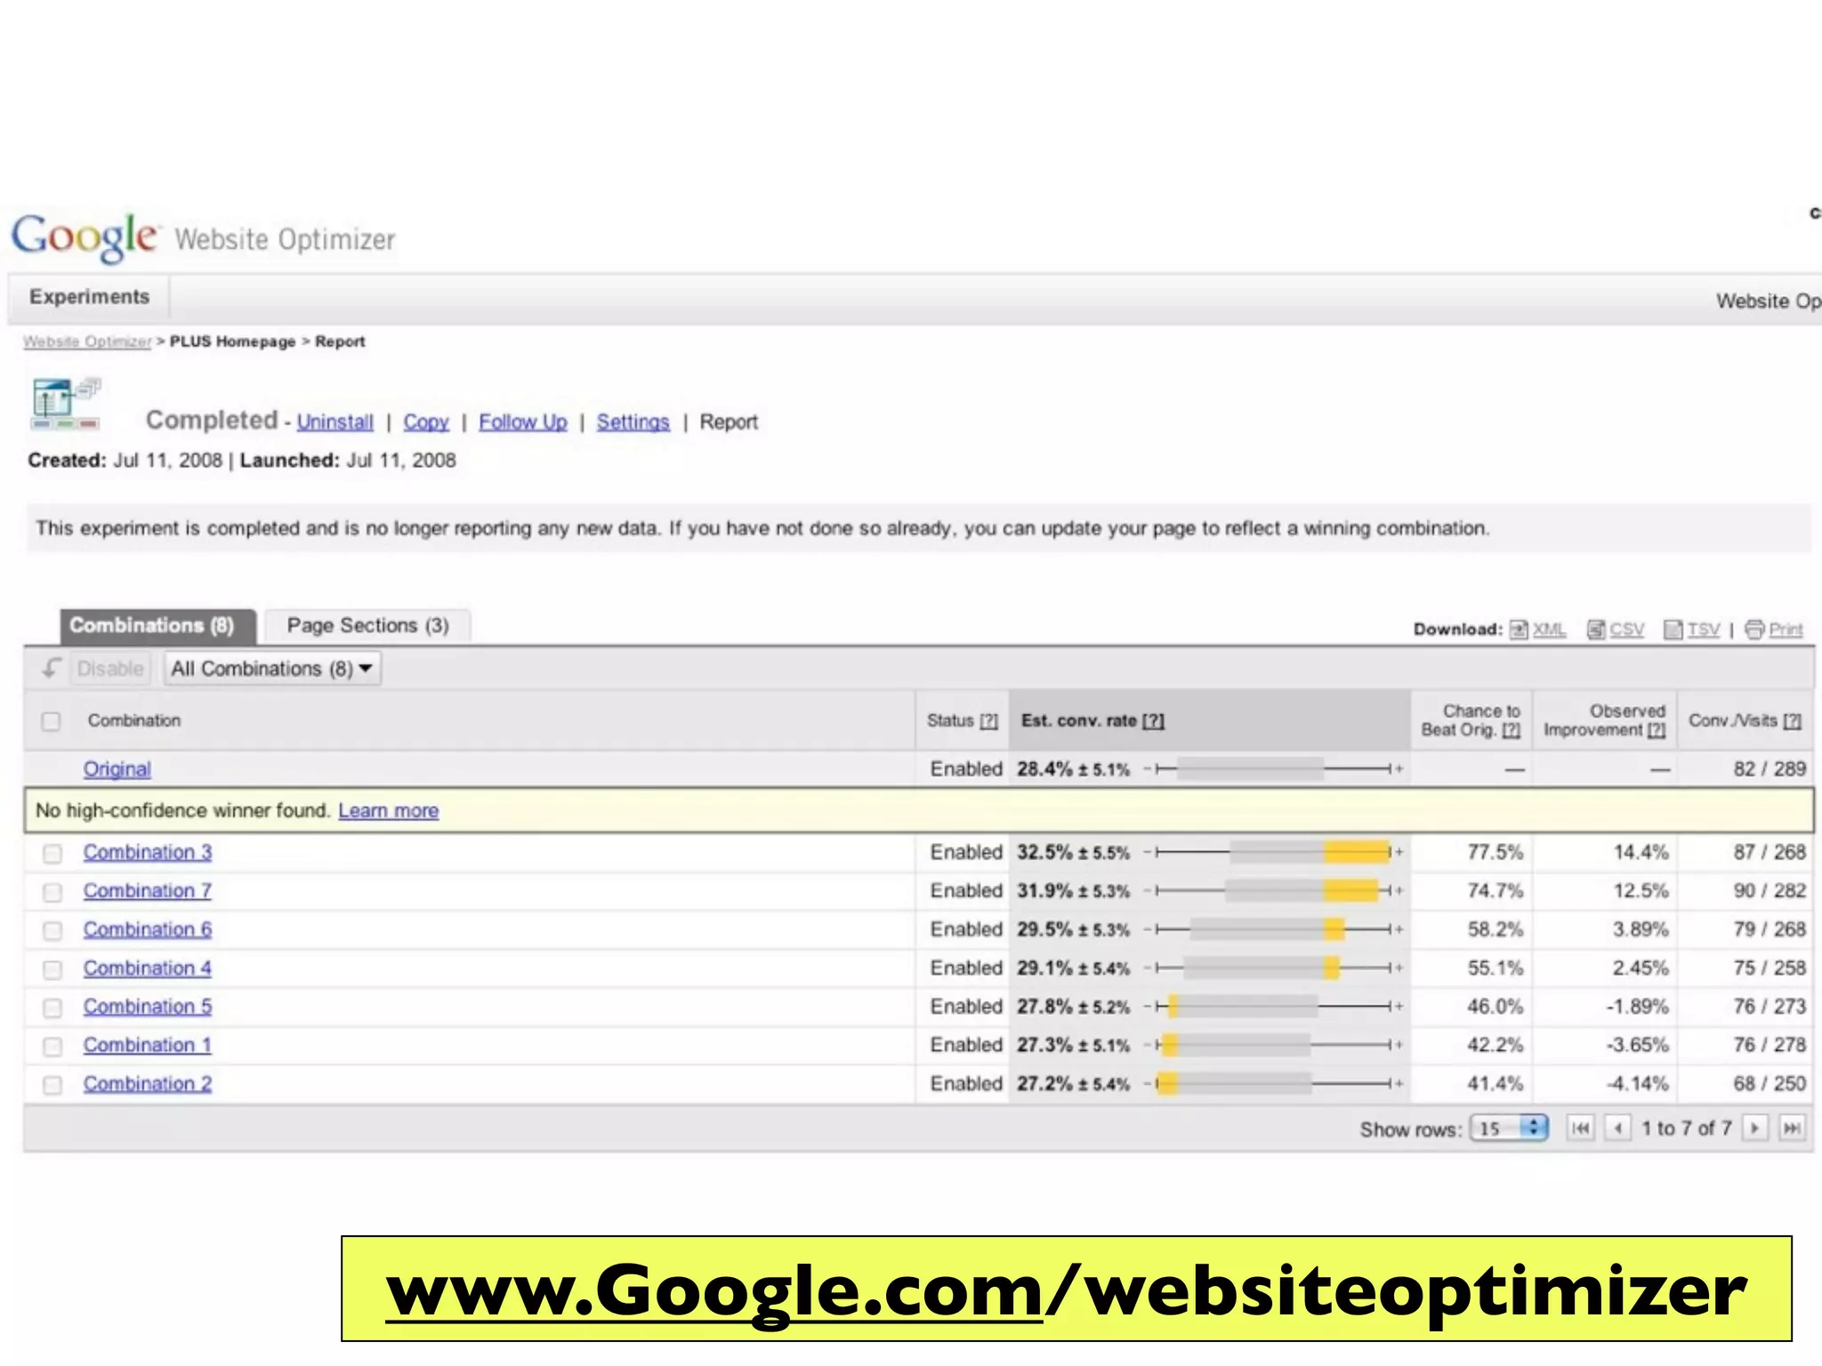Open the Combination 1 link
Screen dimensions: 1822x1366
[x=148, y=1045]
